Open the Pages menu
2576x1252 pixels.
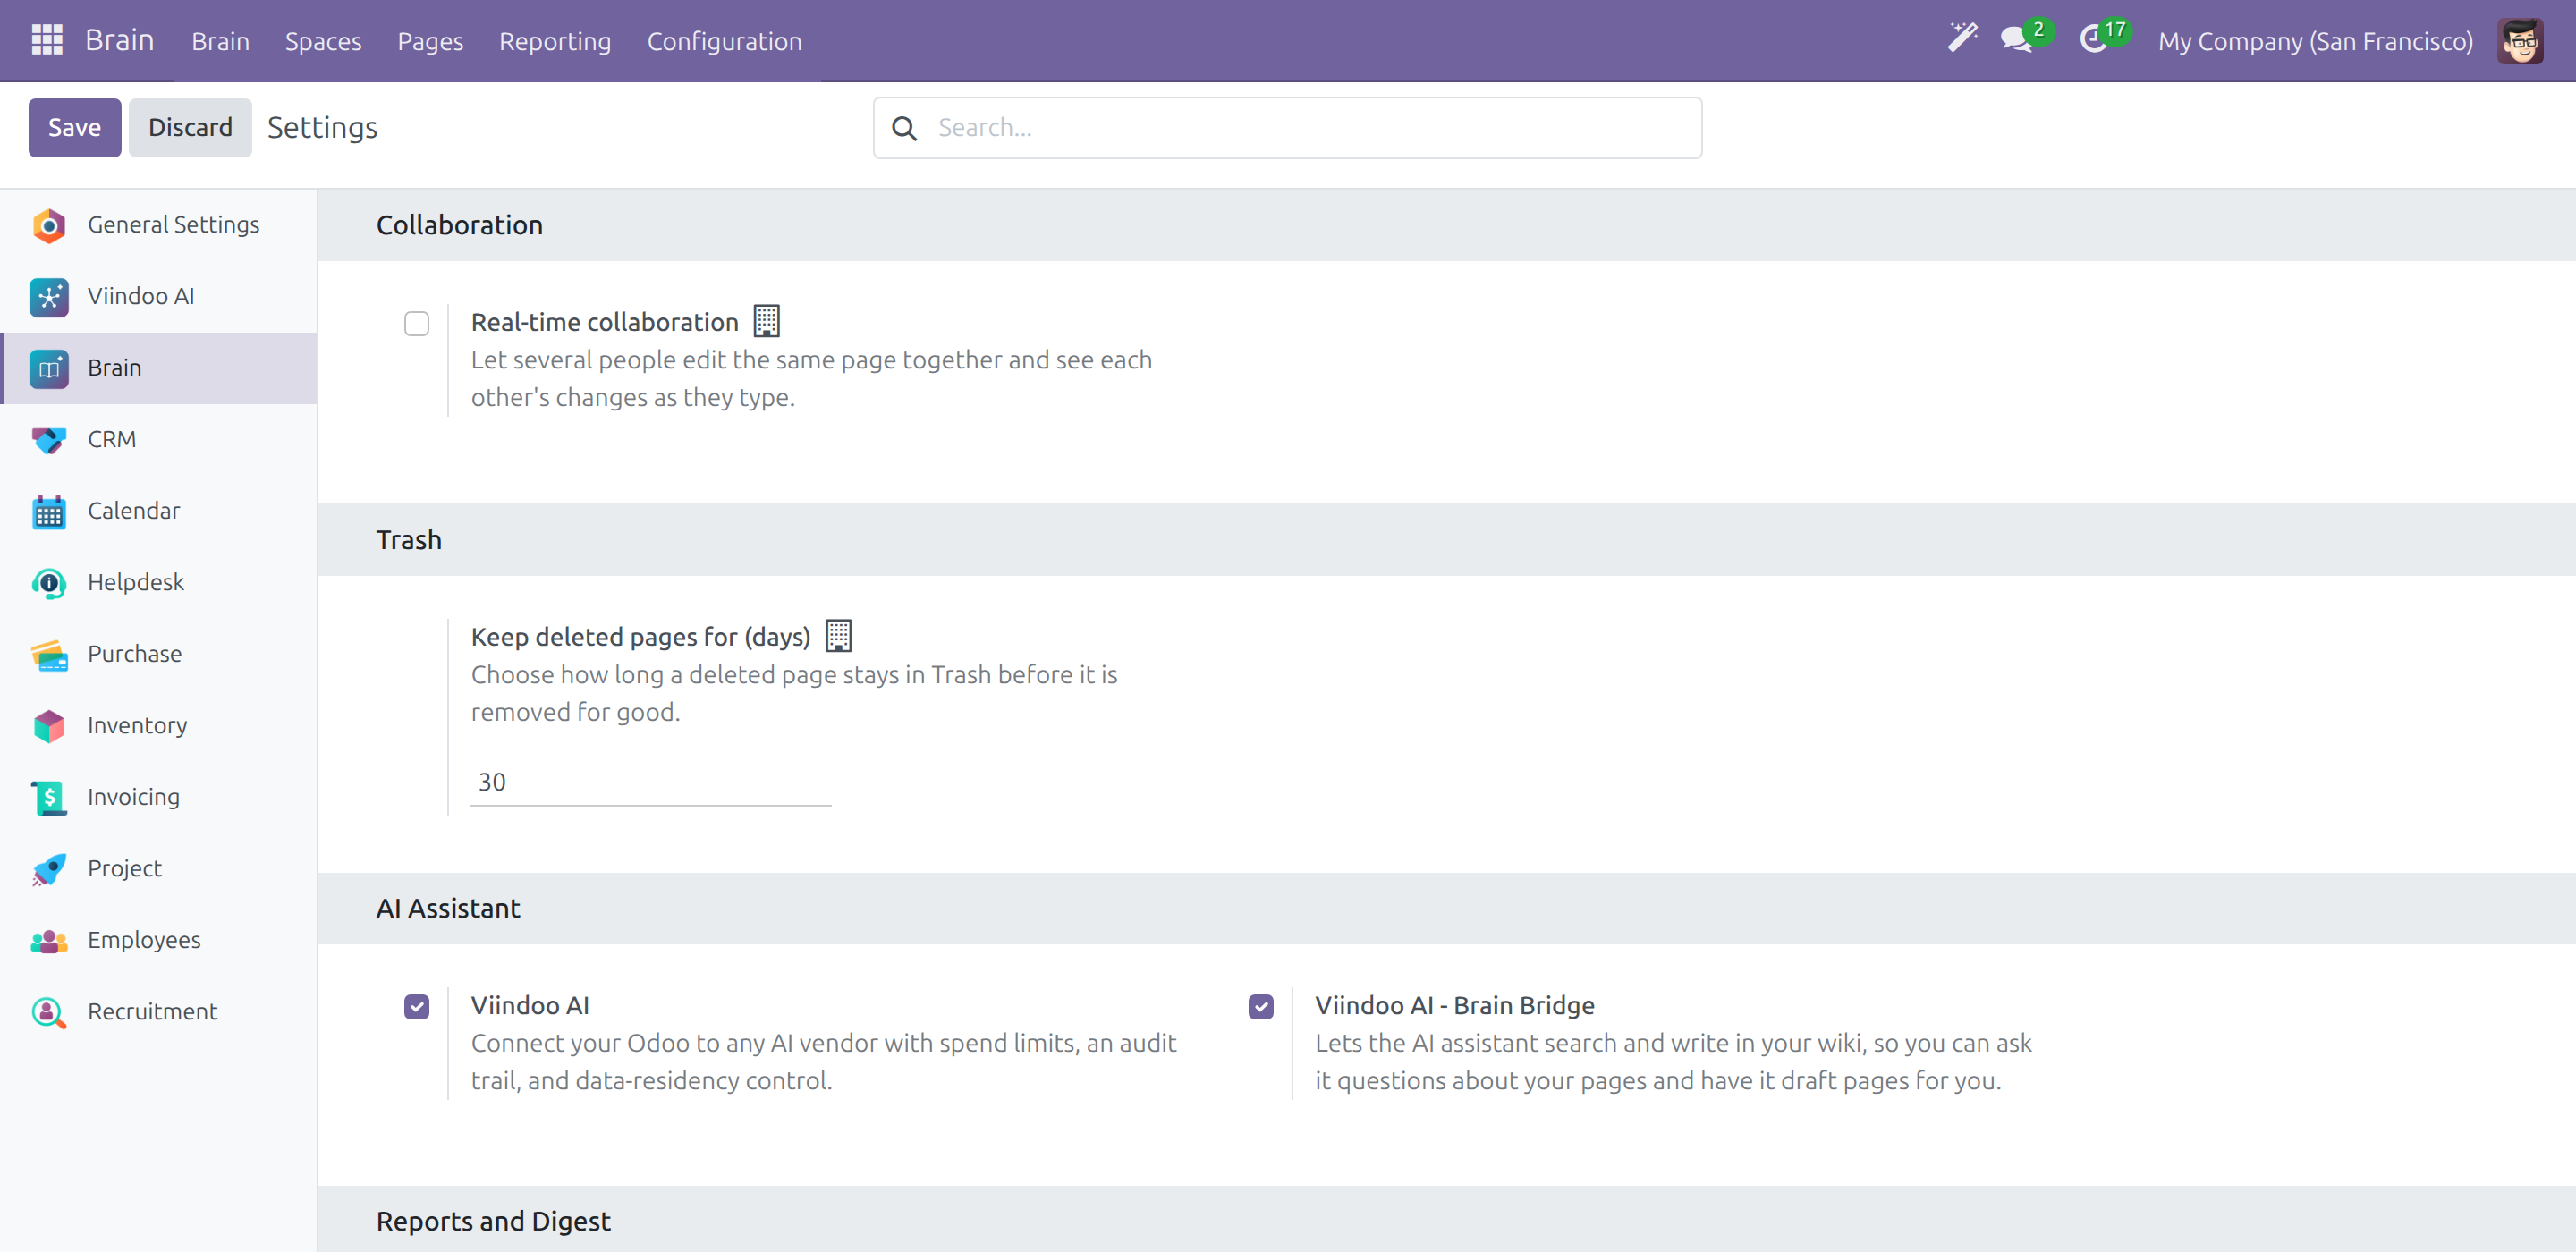coord(430,41)
